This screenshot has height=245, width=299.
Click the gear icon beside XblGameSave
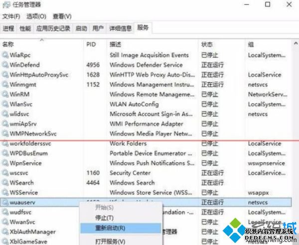click(5, 242)
